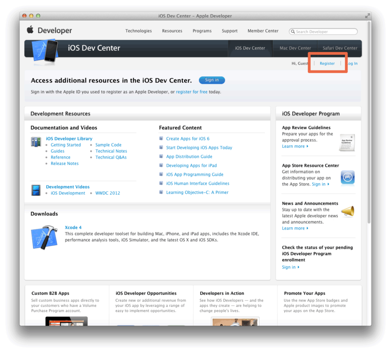Click Learn more under App Review Guidelines
This screenshot has width=391, height=353.
[x=295, y=146]
